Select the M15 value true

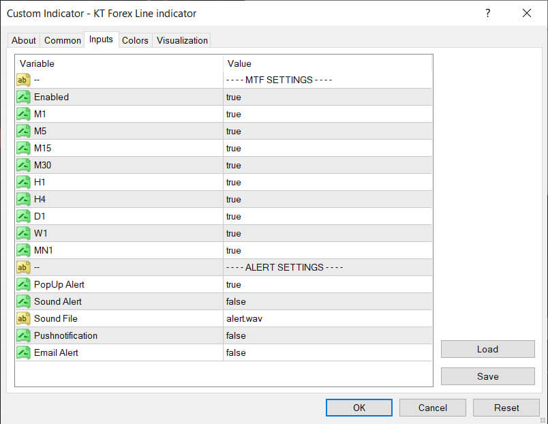tap(234, 148)
